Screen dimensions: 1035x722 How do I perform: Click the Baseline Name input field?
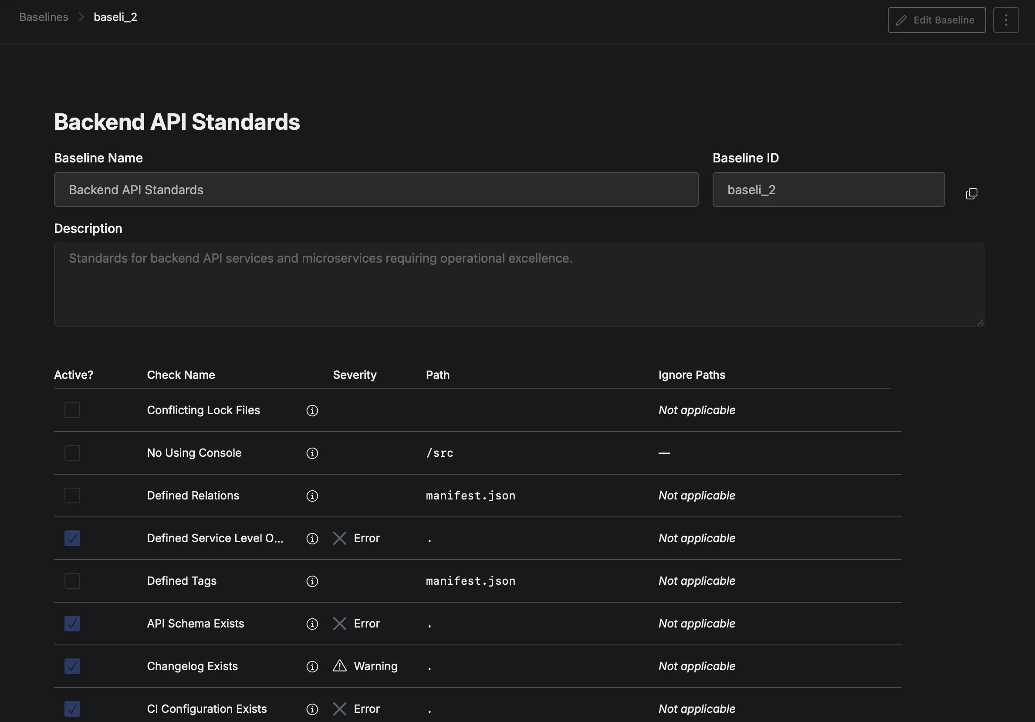point(376,190)
